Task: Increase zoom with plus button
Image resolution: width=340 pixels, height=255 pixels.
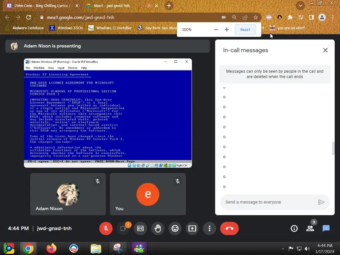Action: (226, 30)
